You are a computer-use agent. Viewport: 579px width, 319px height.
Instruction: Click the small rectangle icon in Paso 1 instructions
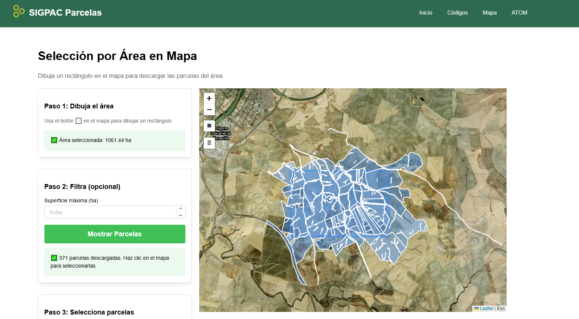tap(78, 121)
